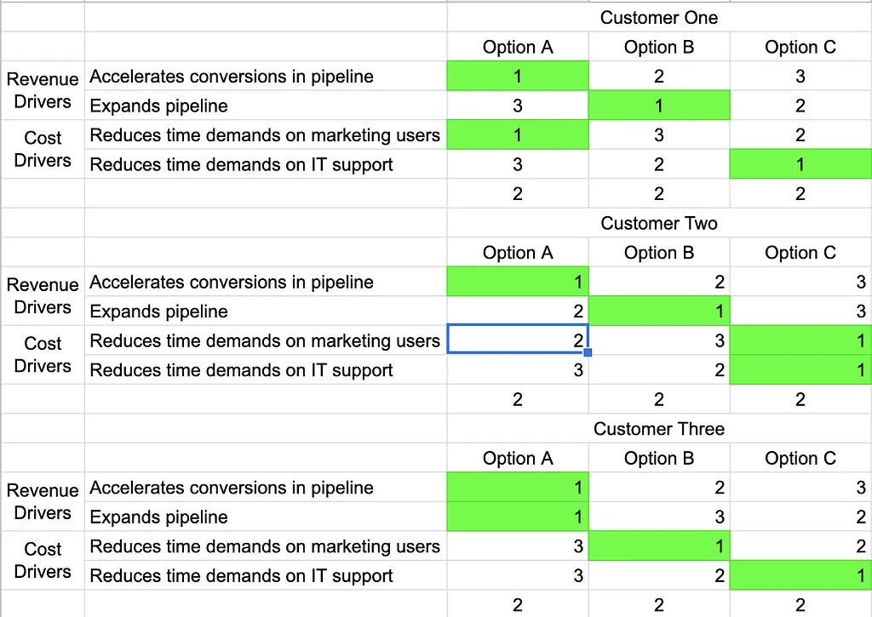Click Customer Two Option C marketing users cell
This screenshot has height=617, width=872.
pyautogui.click(x=800, y=340)
